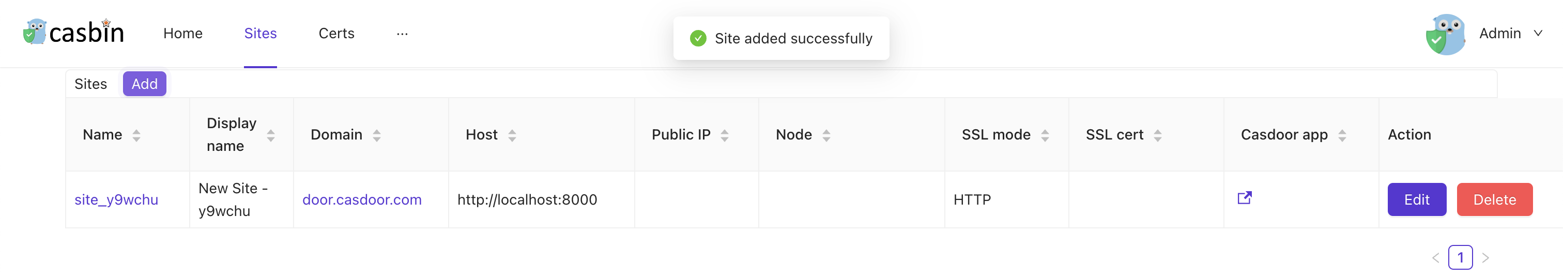Sort by the Public IP column
This screenshot has height=278, width=1563.
pos(724,135)
